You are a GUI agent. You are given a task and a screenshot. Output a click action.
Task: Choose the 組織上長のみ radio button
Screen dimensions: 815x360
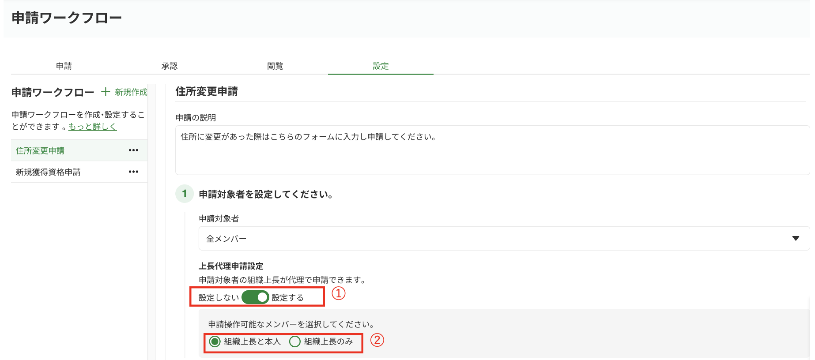point(295,341)
